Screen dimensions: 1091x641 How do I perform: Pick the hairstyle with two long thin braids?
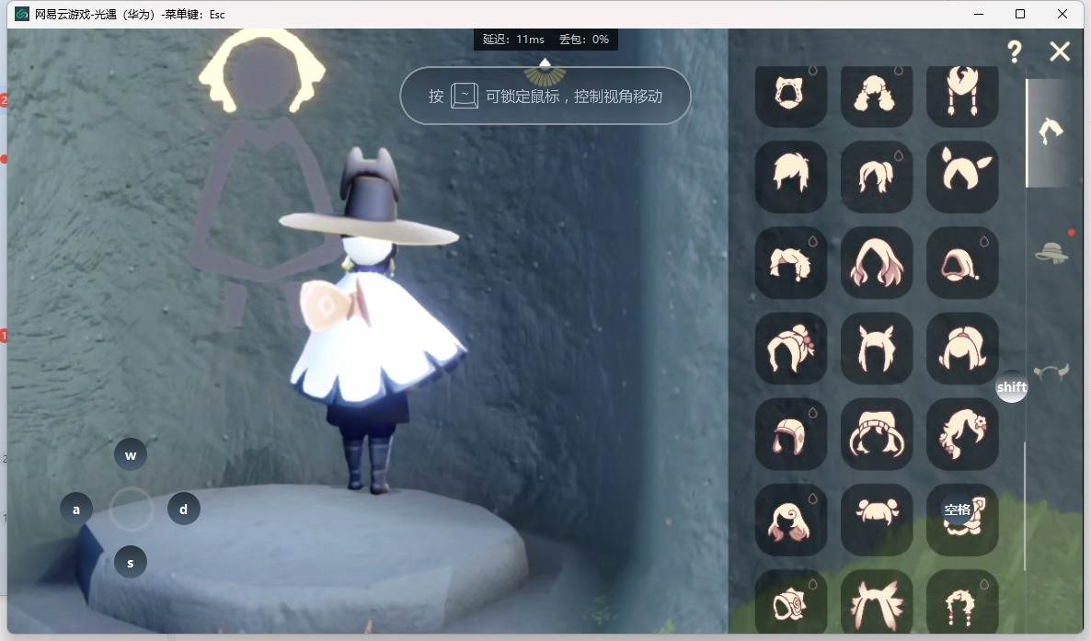click(962, 96)
